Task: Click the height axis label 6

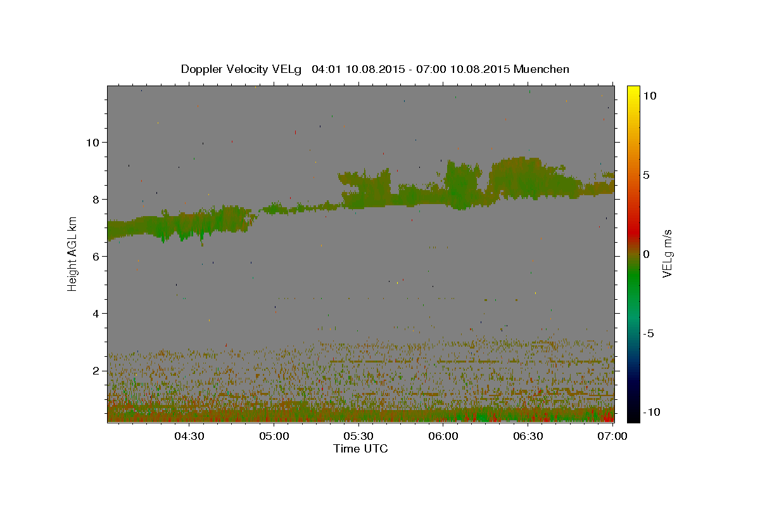Action: coord(96,257)
